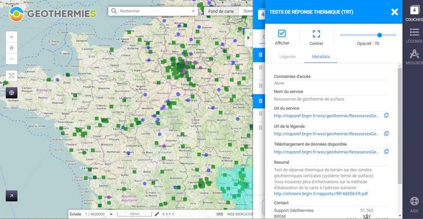Click the TESTS DE RÉPONSE THERMIQUE title
423x219 pixels.
(x=311, y=12)
